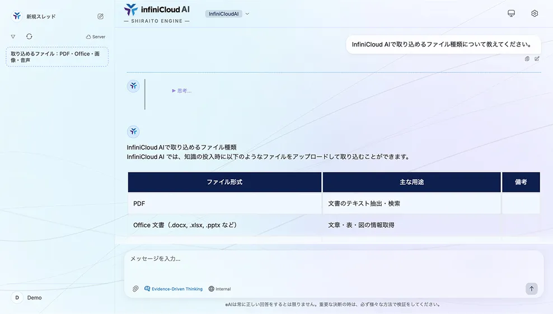Click the ファイル形式 table header
Screen dimensions: 553x314
pos(224,182)
